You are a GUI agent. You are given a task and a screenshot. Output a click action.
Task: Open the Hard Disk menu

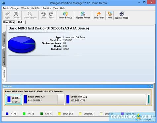pos(36,8)
